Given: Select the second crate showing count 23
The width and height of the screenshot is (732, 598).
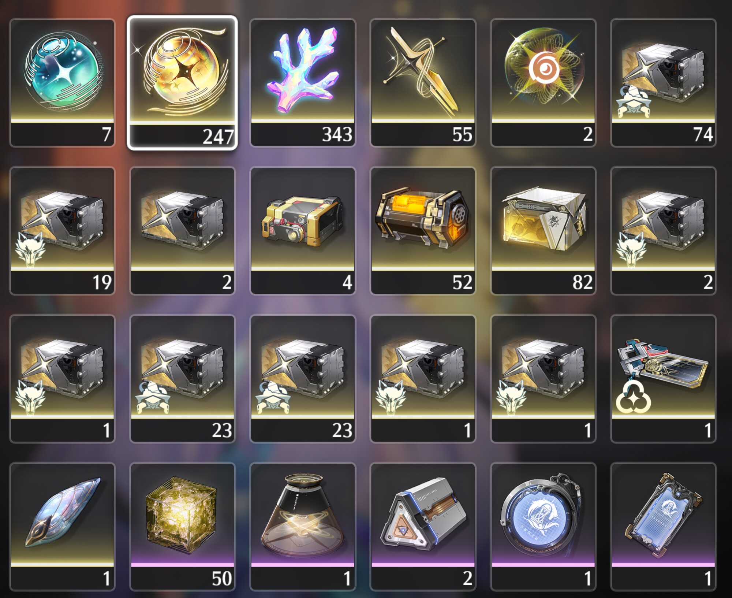Looking at the screenshot, I should (x=303, y=379).
